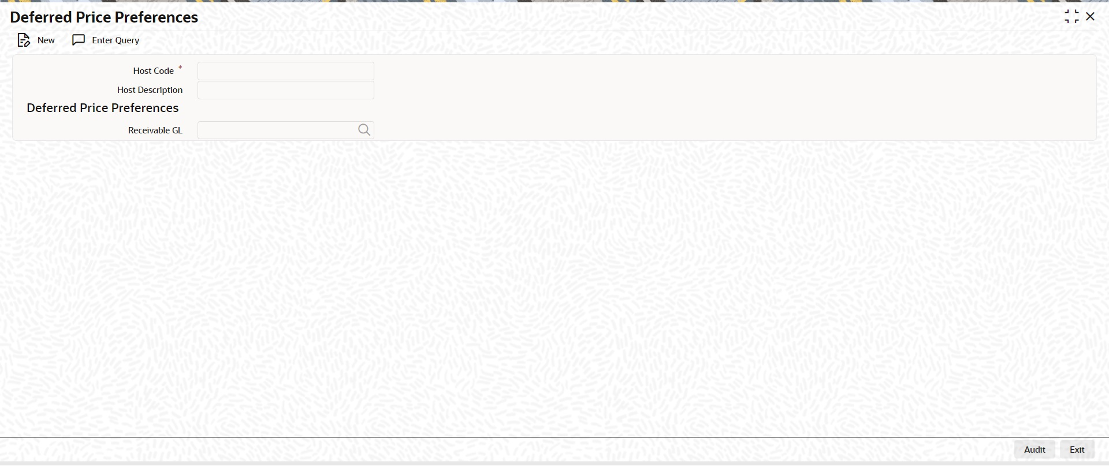This screenshot has width=1109, height=466.
Task: Focus the Host Description input field
Action: pos(286,90)
